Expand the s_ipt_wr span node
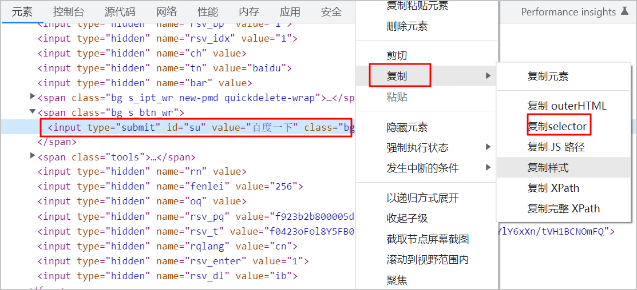Screen dimensions: 637x290 (33, 98)
